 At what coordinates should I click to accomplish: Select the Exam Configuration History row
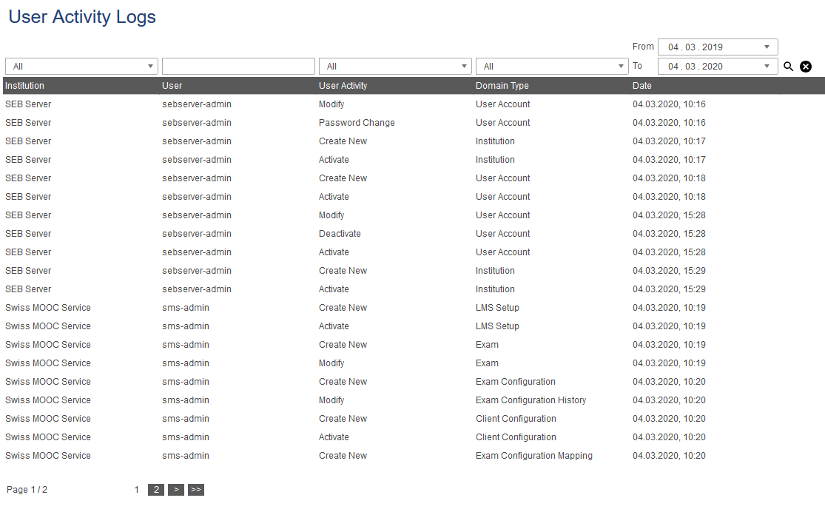(531, 400)
